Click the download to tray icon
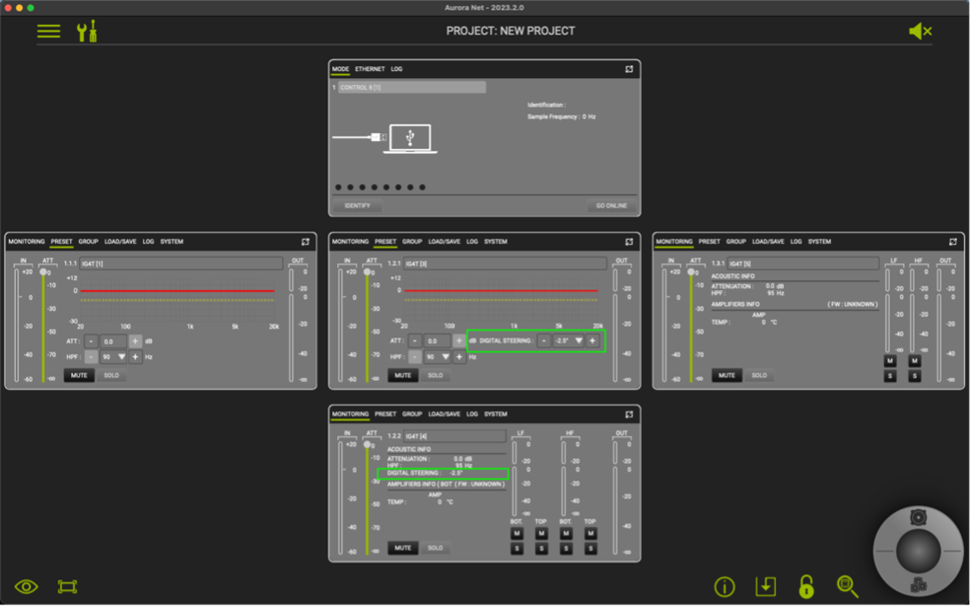This screenshot has width=973, height=607. pos(765,587)
